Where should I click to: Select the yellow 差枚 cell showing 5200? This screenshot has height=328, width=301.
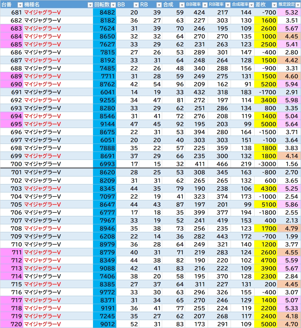[266, 84]
